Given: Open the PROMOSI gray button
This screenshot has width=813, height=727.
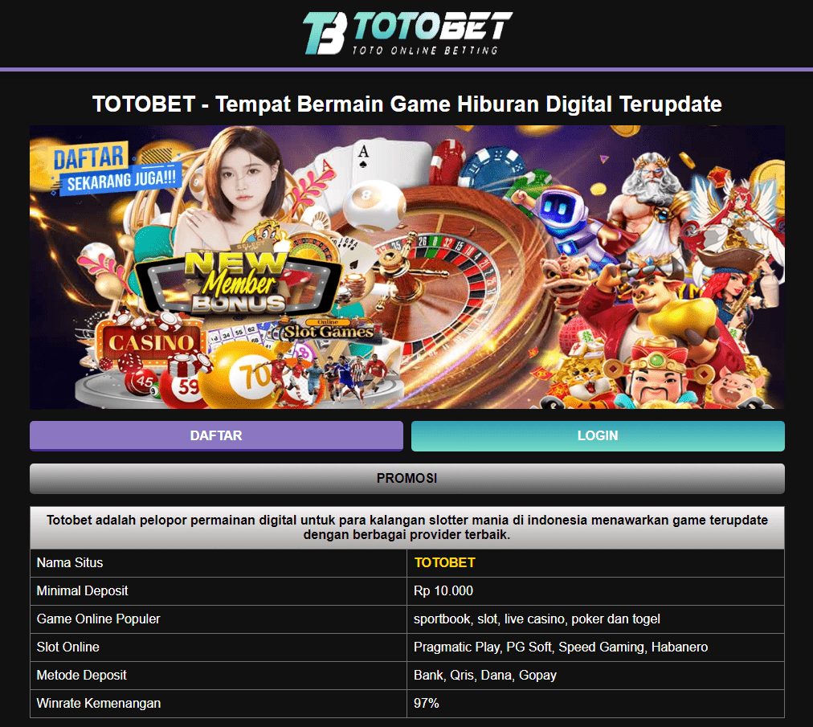Looking at the screenshot, I should [x=407, y=478].
